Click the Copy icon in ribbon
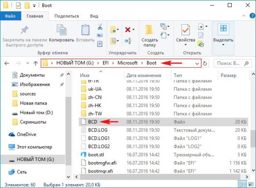The image size is (256, 188). (x=61, y=30)
